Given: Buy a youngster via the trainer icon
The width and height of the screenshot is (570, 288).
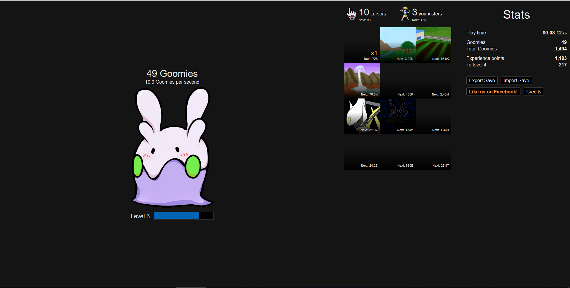Looking at the screenshot, I should coord(405,14).
